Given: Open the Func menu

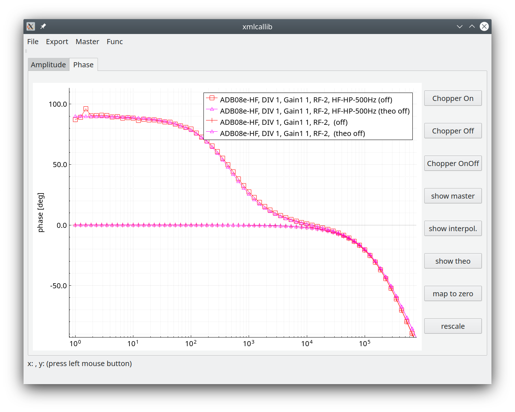Looking at the screenshot, I should [x=115, y=42].
